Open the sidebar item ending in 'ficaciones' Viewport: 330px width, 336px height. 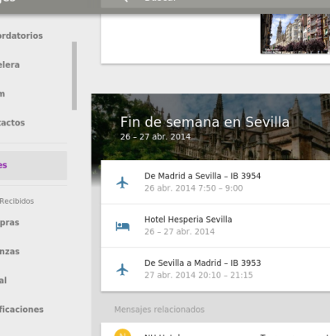click(x=21, y=310)
